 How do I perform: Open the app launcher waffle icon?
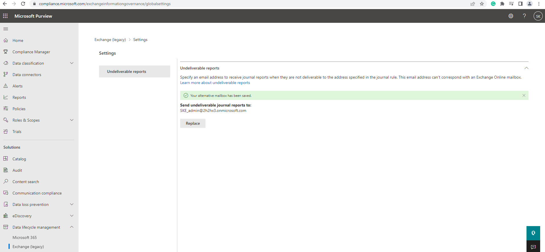(5, 16)
